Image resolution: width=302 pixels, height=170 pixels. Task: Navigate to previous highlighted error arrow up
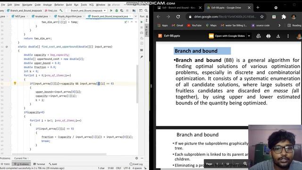(x=132, y=22)
